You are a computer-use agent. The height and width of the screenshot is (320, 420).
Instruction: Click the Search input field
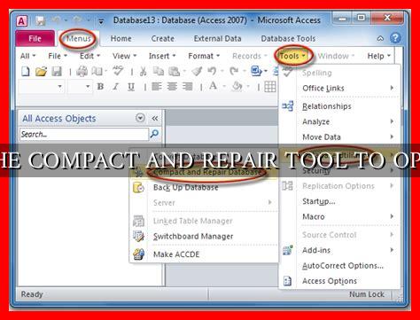pos(84,134)
